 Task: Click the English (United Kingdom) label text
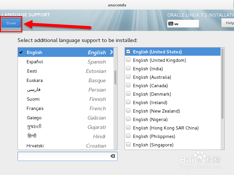point(159,60)
